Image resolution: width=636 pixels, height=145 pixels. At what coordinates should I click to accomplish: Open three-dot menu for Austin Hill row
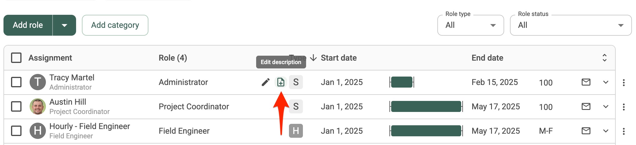click(x=624, y=107)
